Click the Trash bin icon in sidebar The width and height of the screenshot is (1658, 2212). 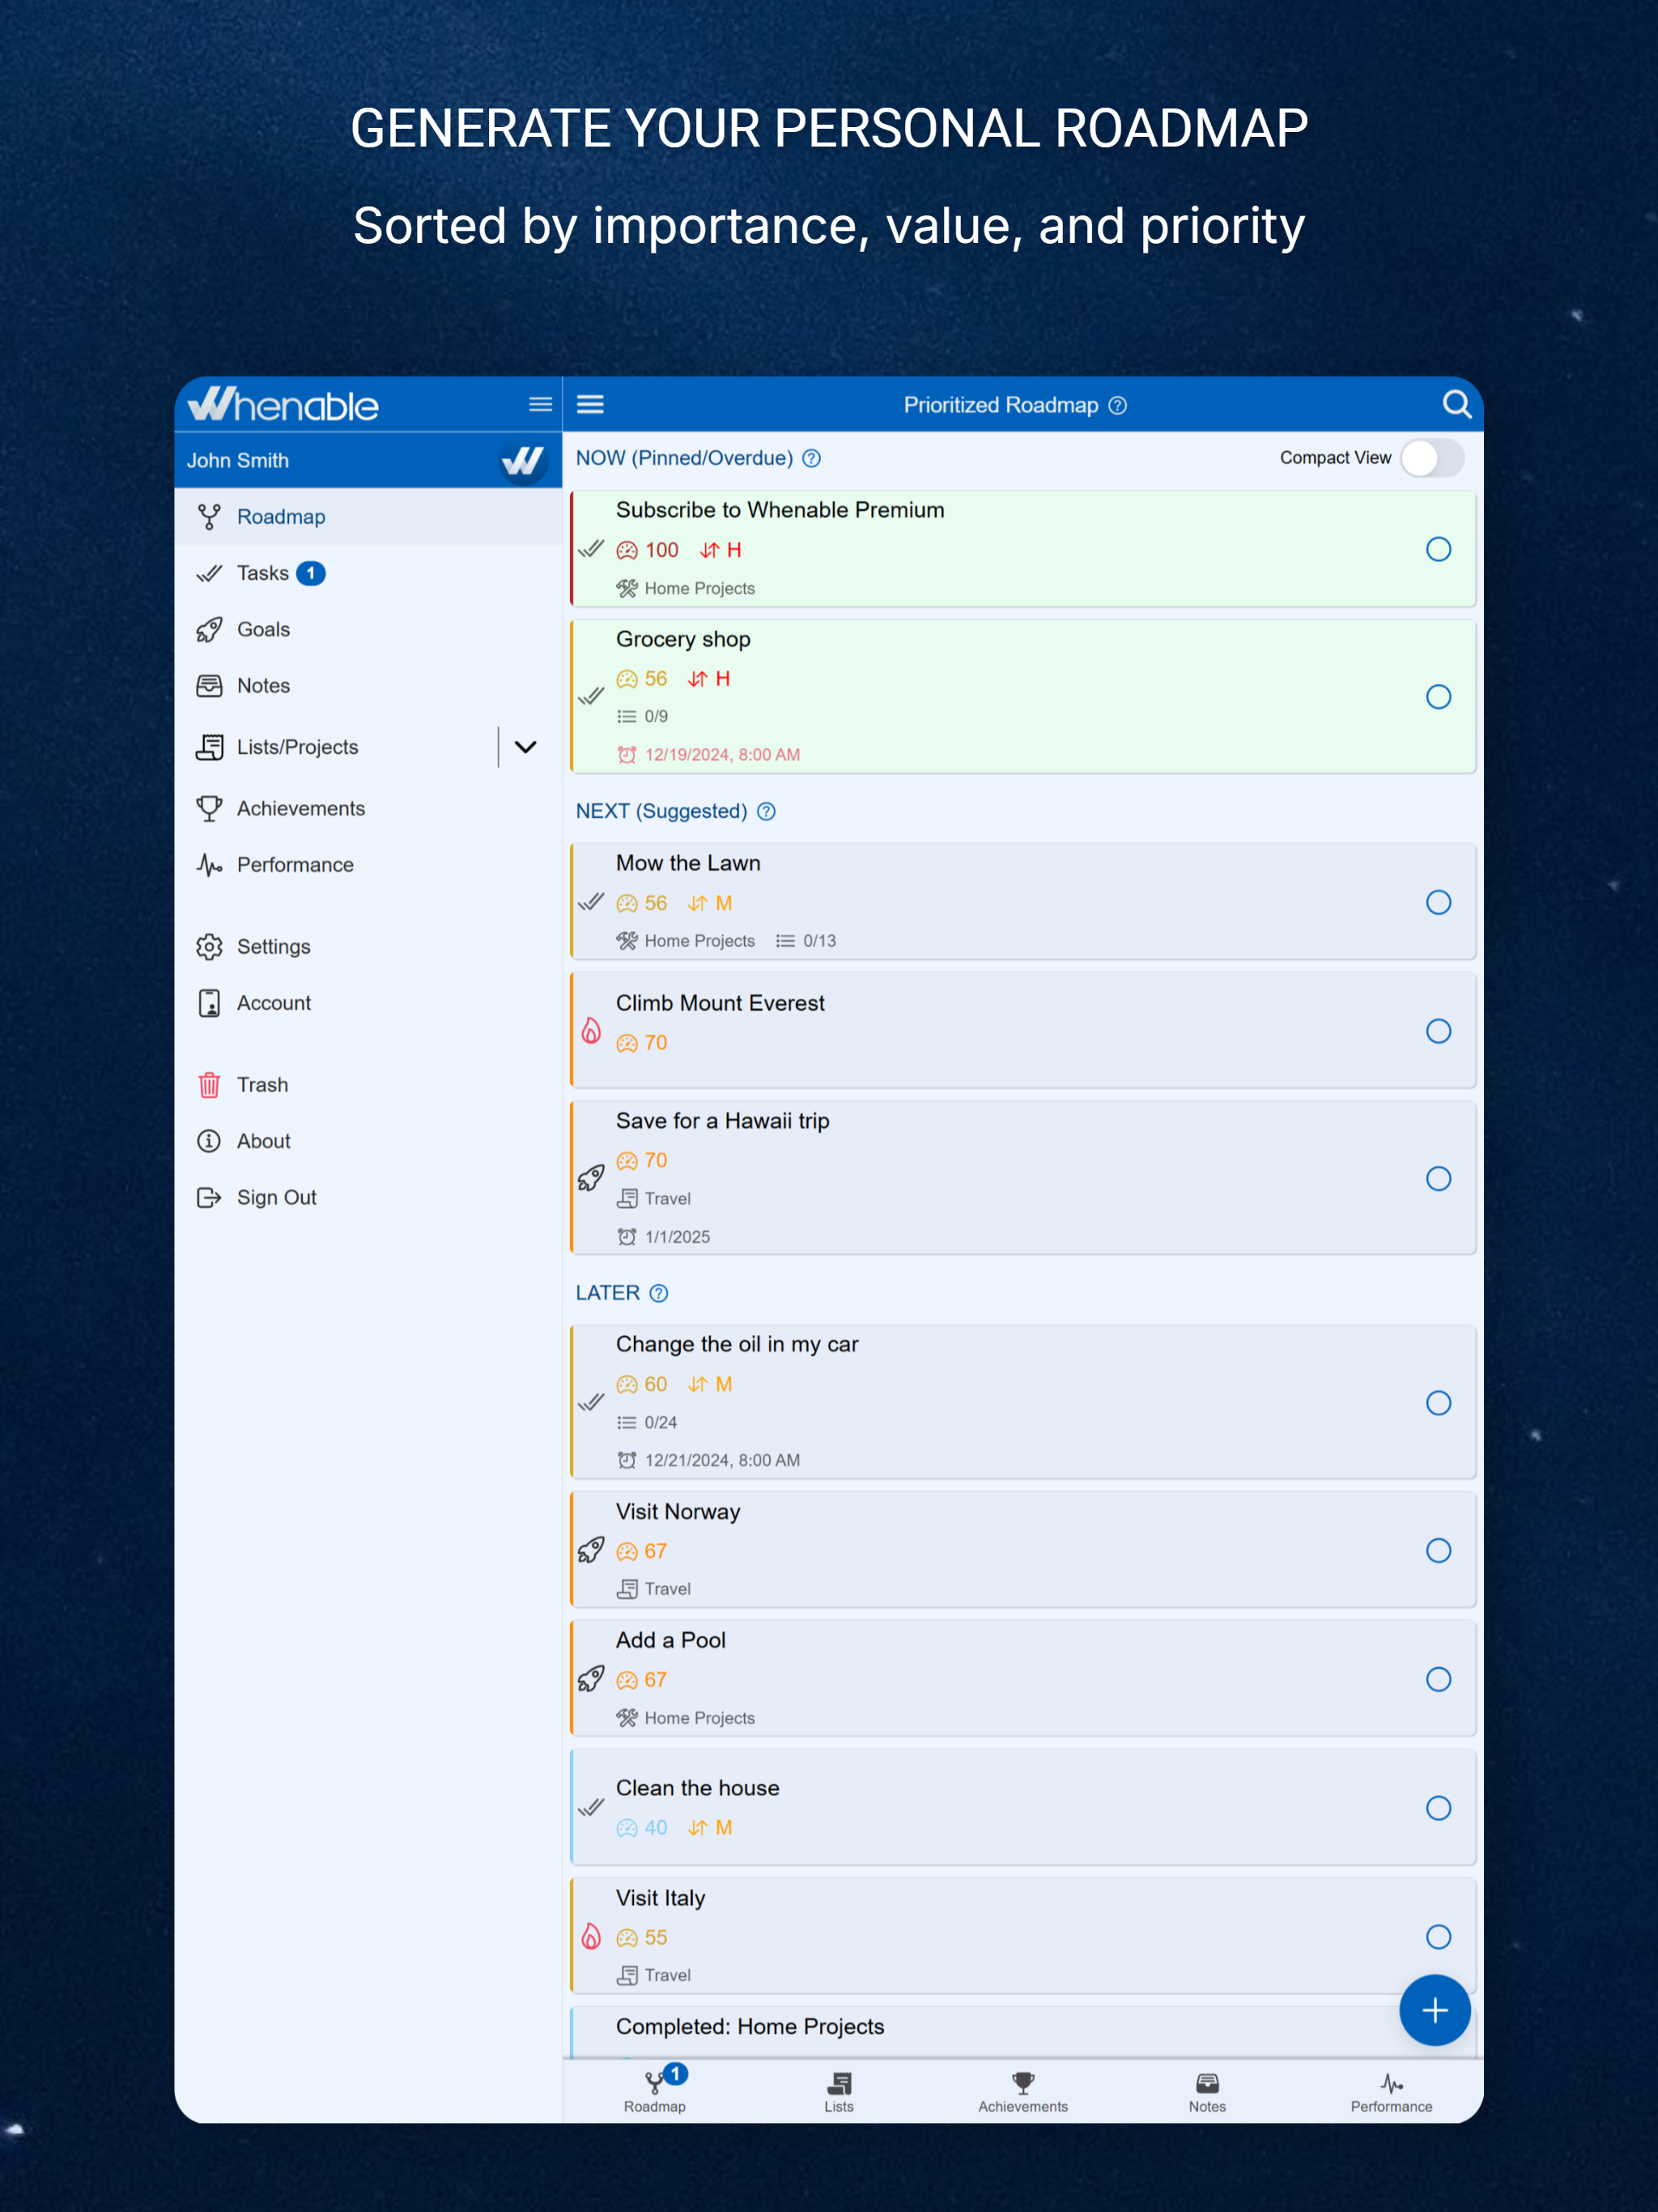[209, 1085]
